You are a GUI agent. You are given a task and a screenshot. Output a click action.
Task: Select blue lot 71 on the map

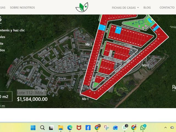tap(156, 28)
